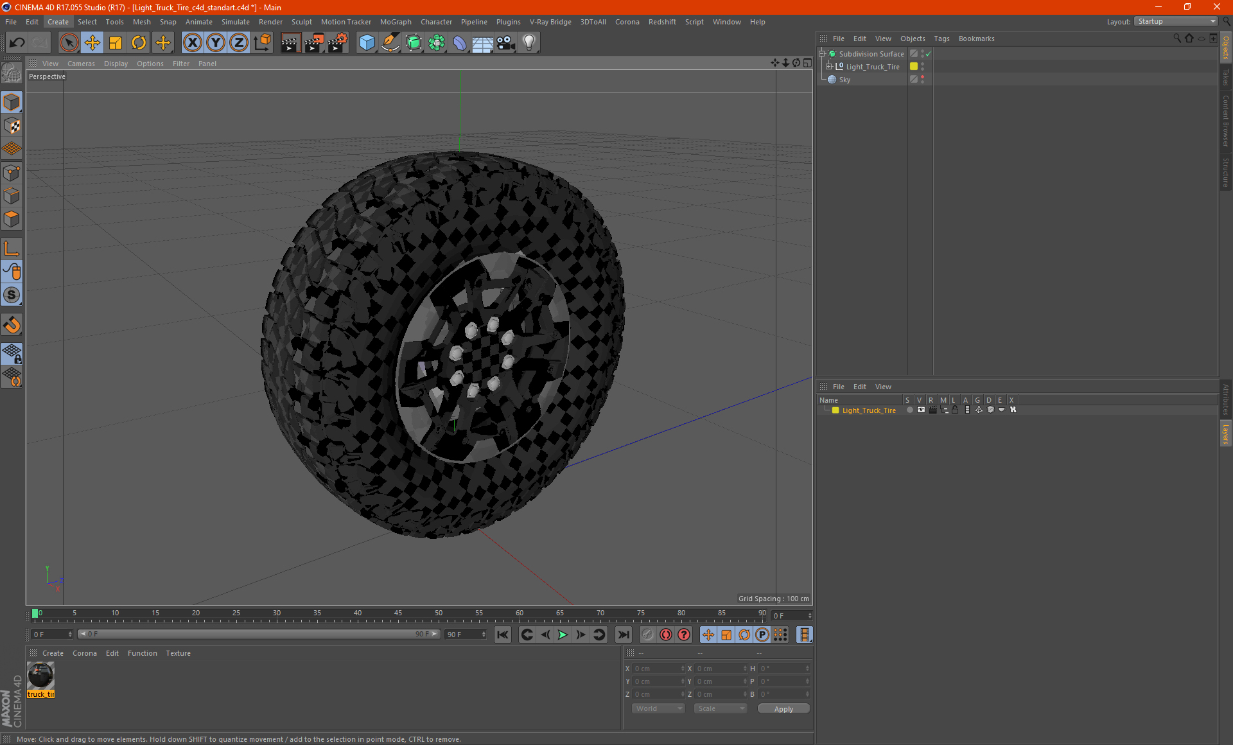The width and height of the screenshot is (1233, 745).
Task: Select the Live Selection tool
Action: click(69, 43)
